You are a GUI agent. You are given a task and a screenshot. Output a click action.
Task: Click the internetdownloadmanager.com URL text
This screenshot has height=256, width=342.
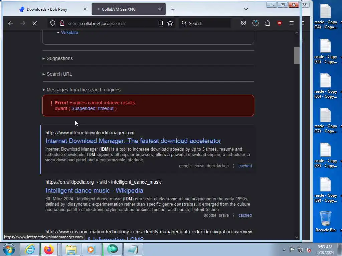90,133
